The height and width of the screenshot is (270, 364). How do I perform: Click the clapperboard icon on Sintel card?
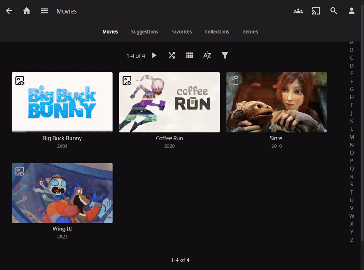[234, 80]
